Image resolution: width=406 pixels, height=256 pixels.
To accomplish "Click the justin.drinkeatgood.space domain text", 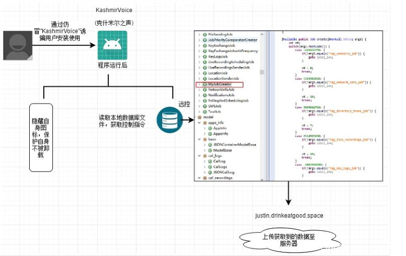I will pos(289,215).
